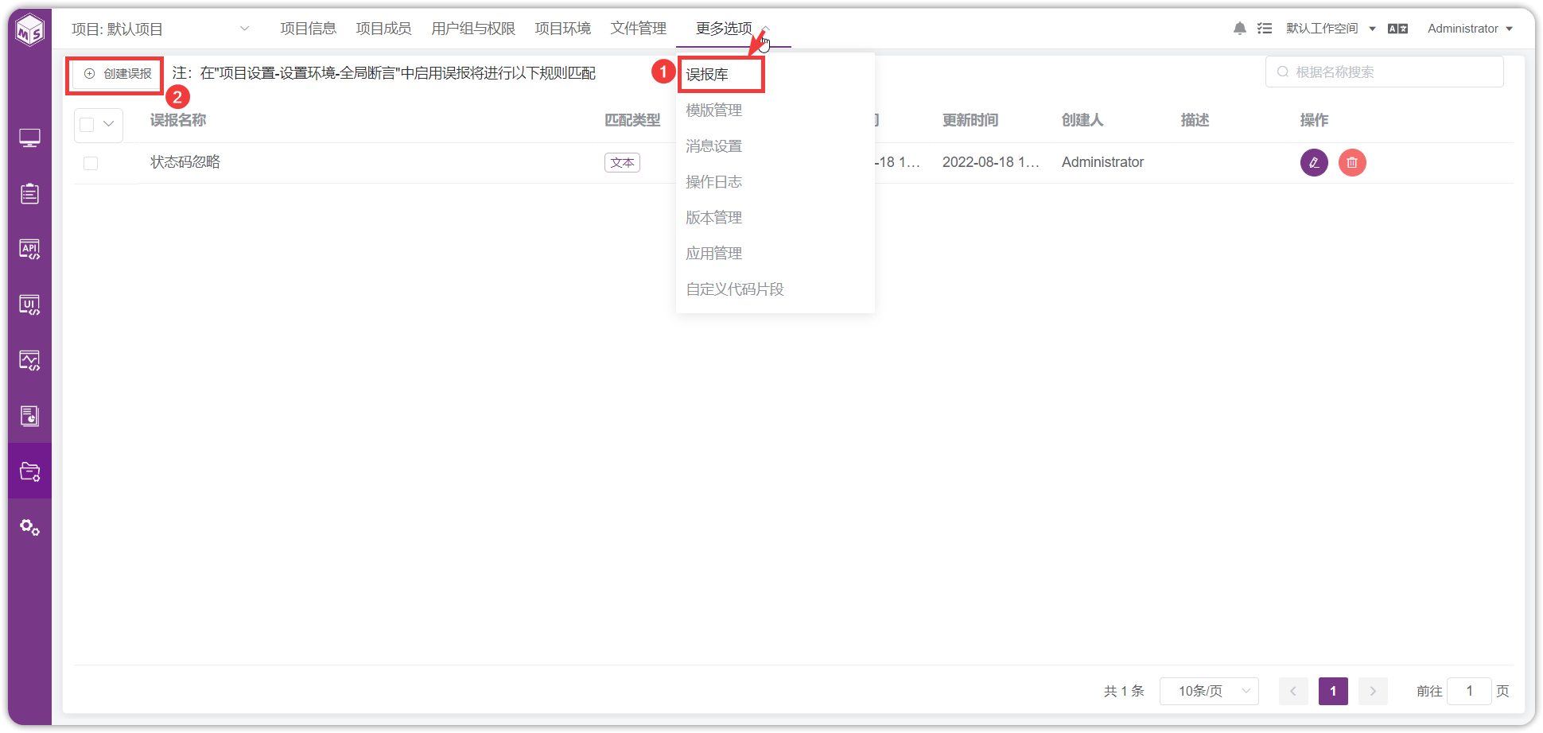Viewport: 1543px width, 733px height.
Task: Go to the 文件管理 tab
Action: [638, 29]
